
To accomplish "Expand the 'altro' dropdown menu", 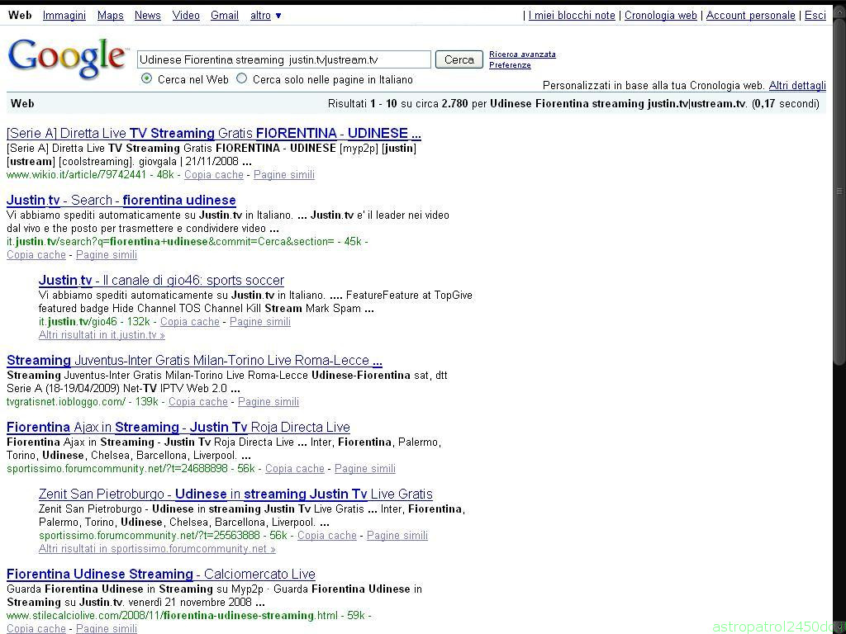I will click(265, 16).
